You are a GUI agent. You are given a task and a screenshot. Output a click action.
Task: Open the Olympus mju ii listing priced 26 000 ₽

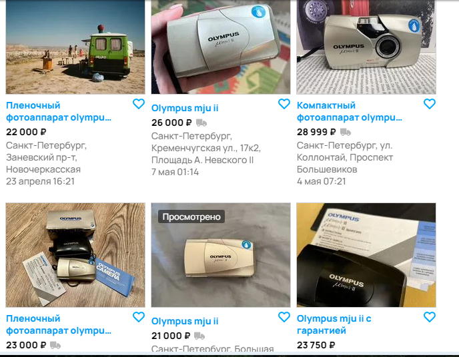point(185,108)
